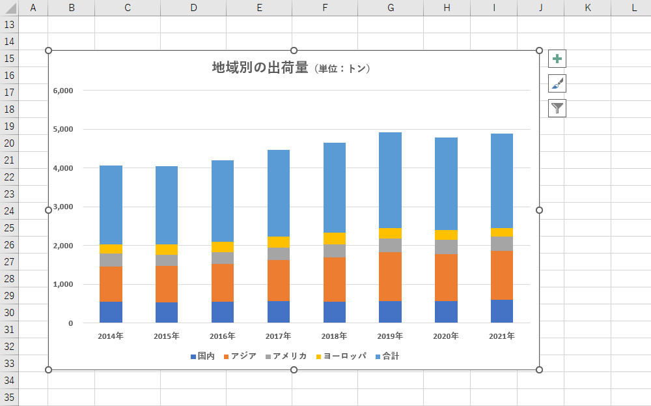Open the Chart Filters funnel icon
Viewport: 651px width, 406px height.
pyautogui.click(x=557, y=108)
